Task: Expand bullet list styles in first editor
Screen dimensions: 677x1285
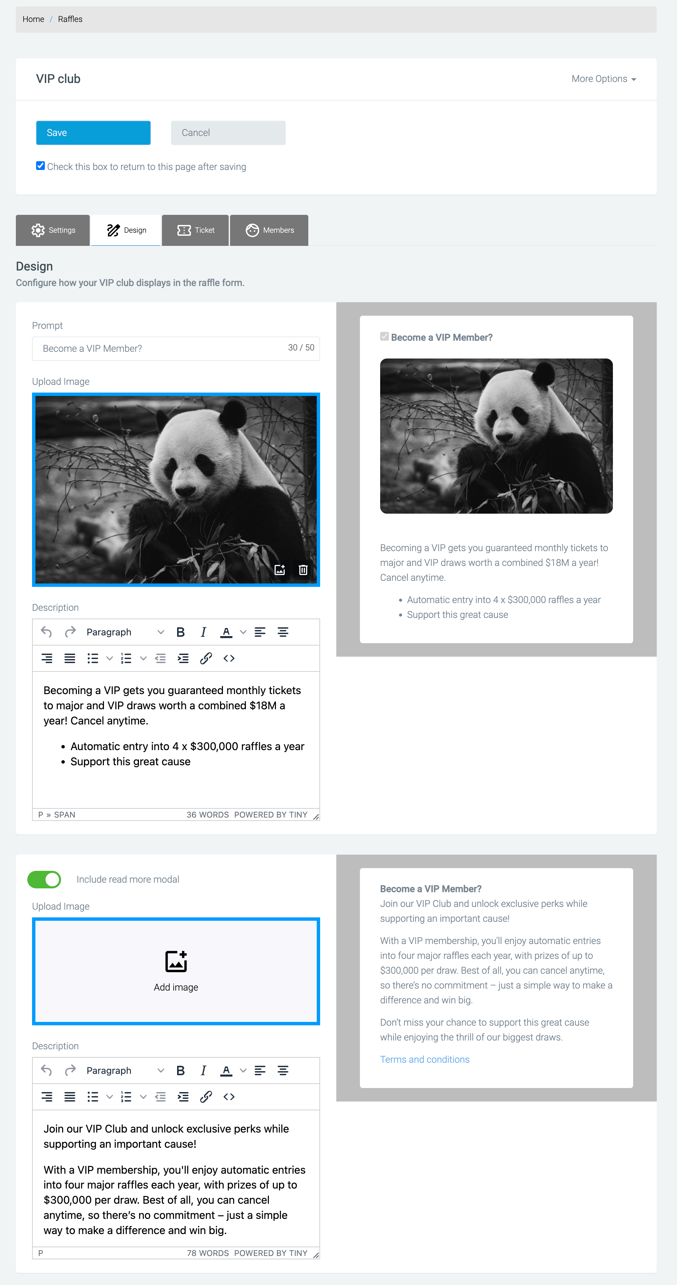Action: (109, 658)
